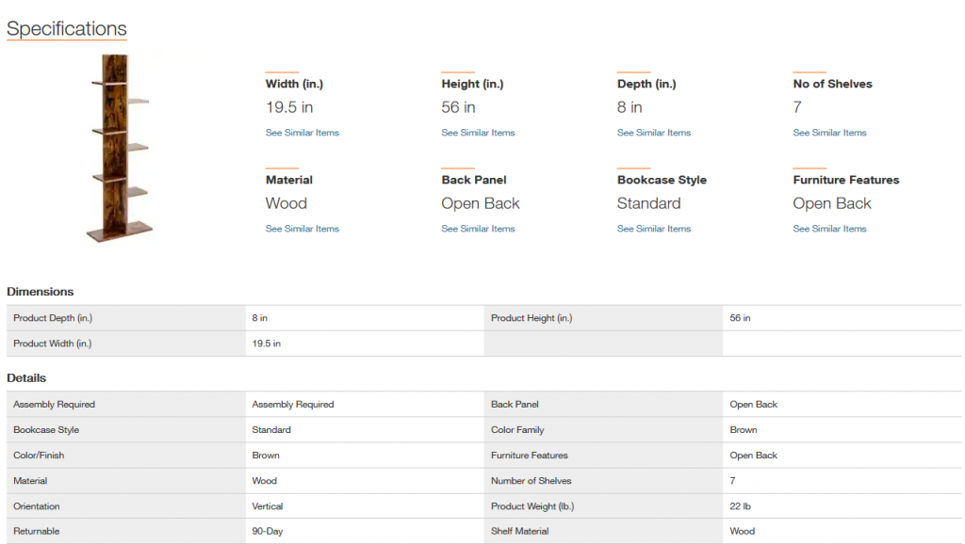Open See Similar Items under Furniture Features
Image resolution: width=965 pixels, height=544 pixels.
point(829,229)
